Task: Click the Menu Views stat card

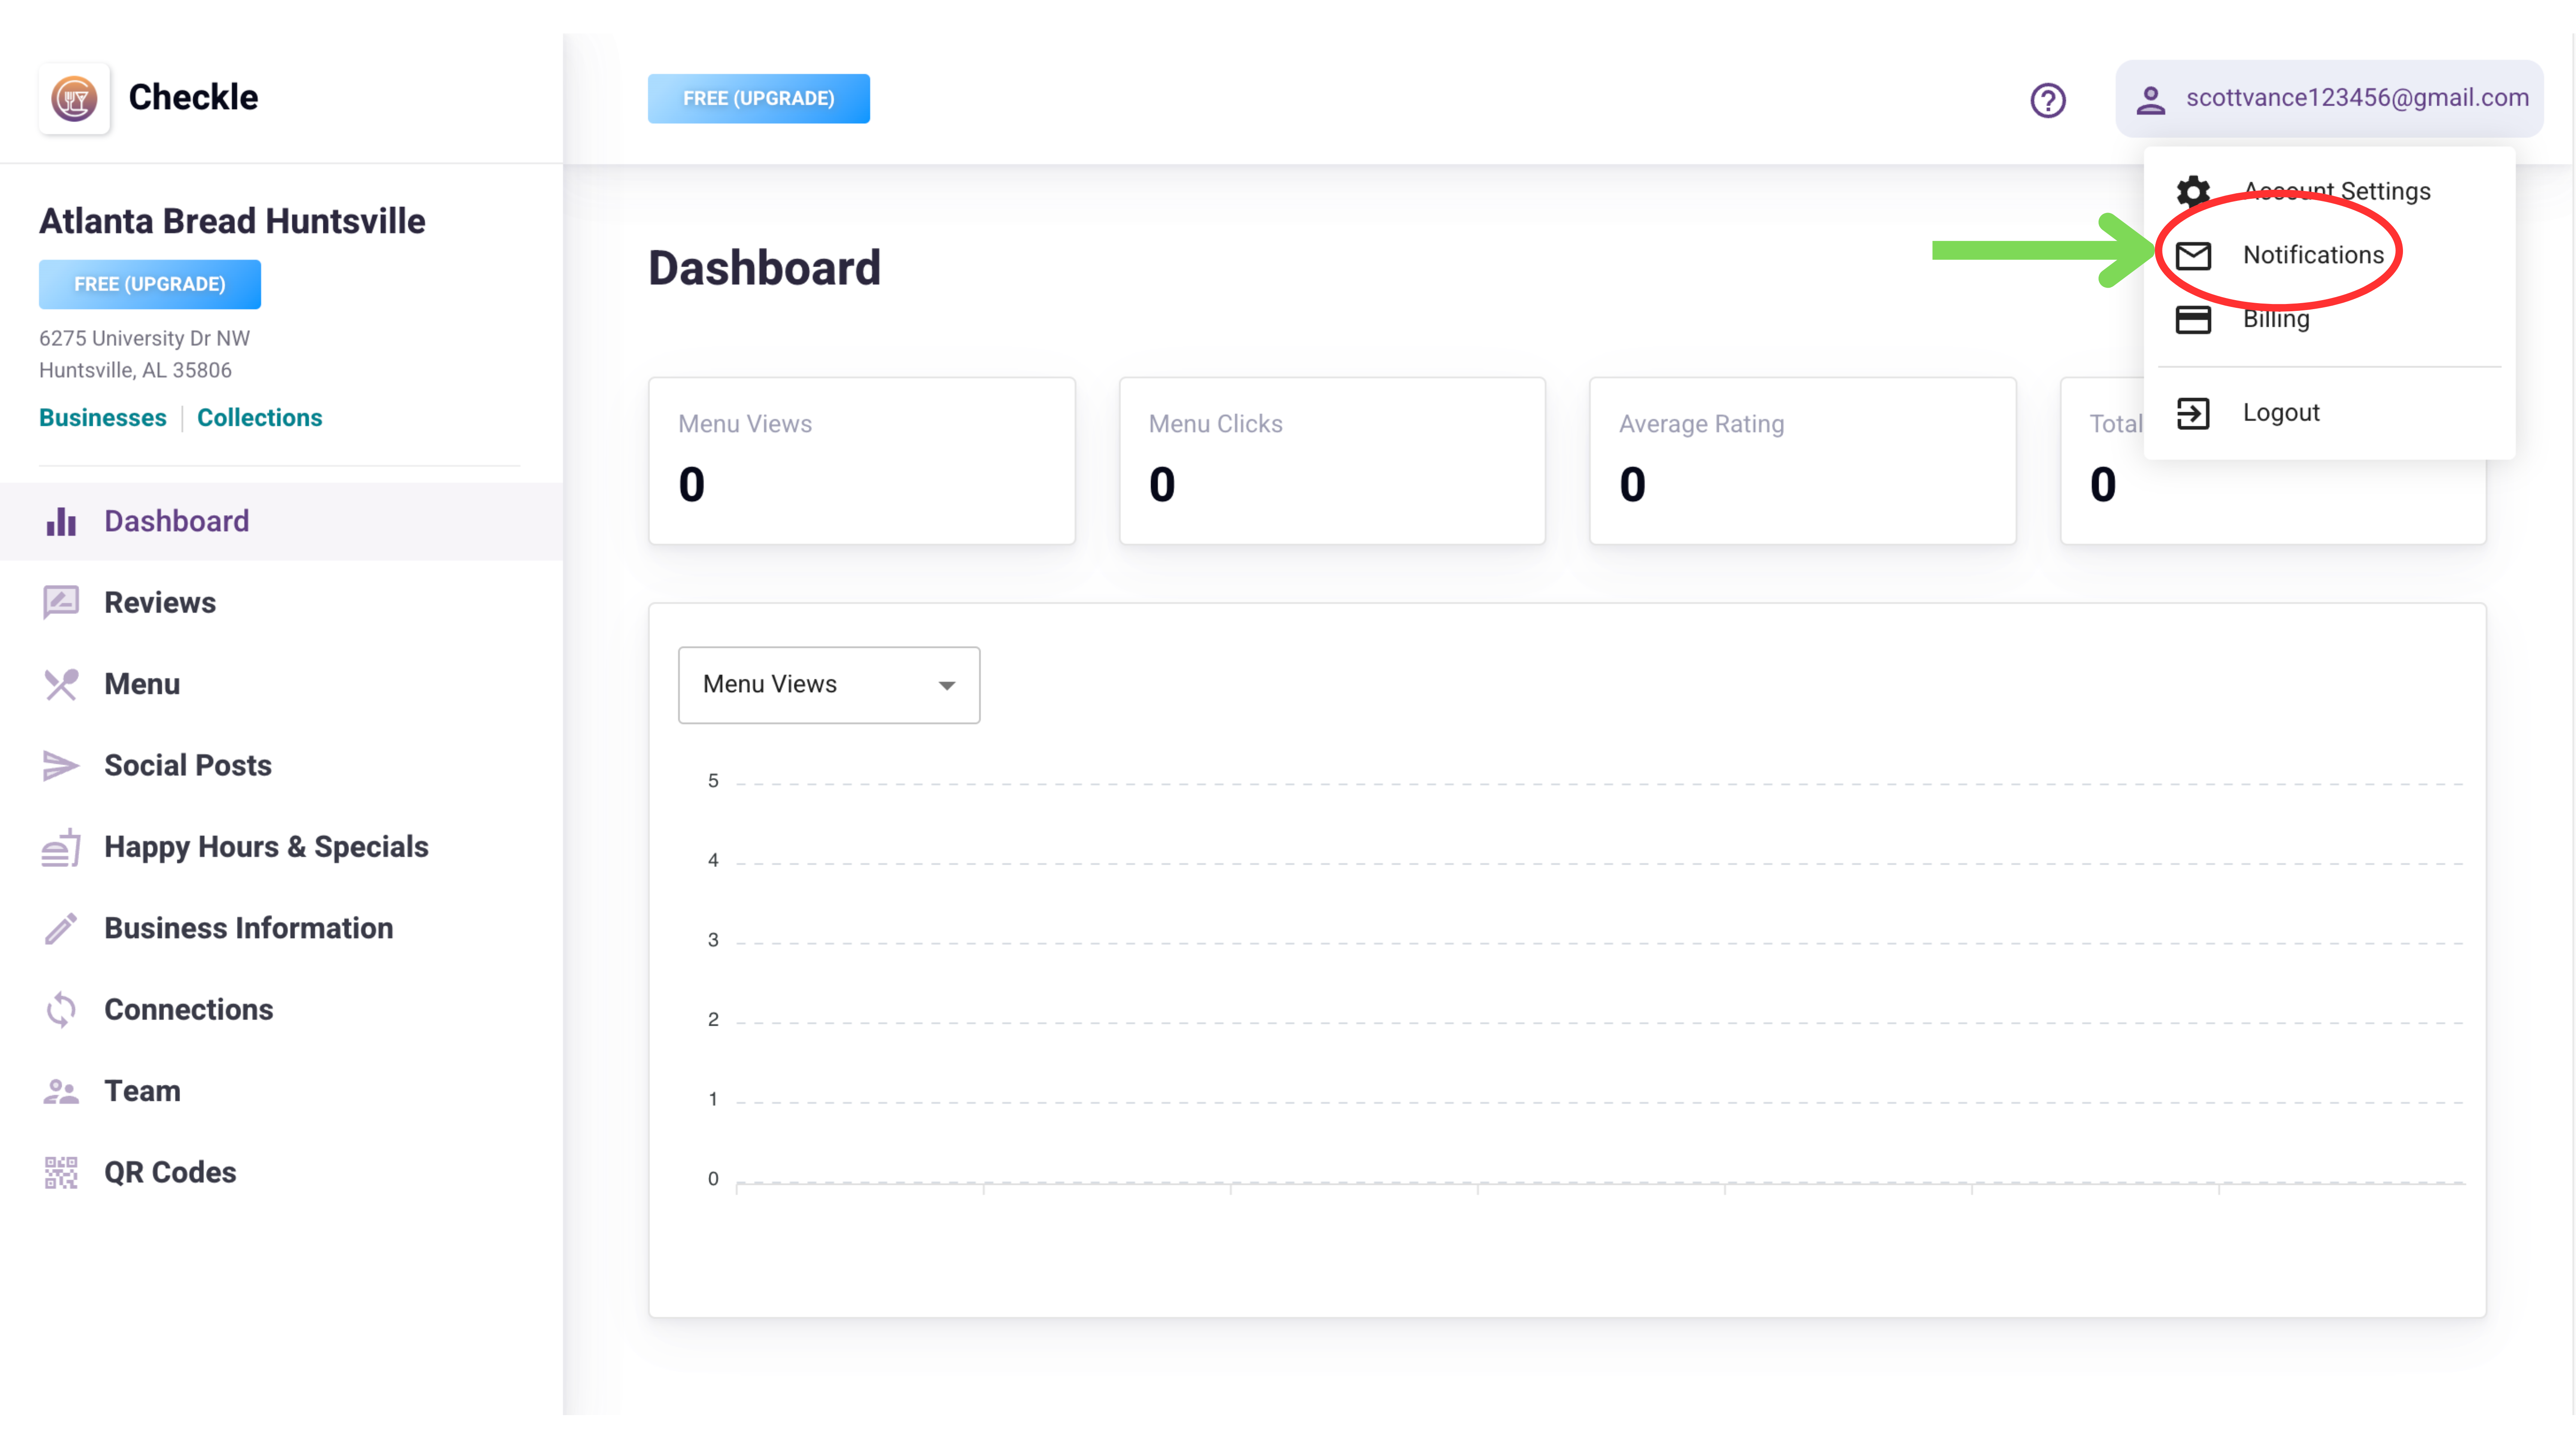Action: coord(862,461)
